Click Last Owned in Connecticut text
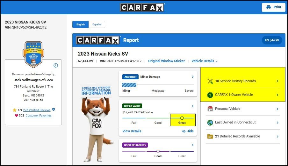The width and height of the screenshot is (288, 166). (235, 122)
